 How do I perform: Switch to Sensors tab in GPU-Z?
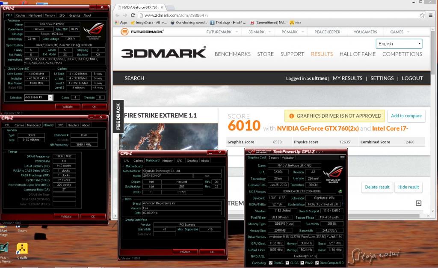click(x=274, y=158)
